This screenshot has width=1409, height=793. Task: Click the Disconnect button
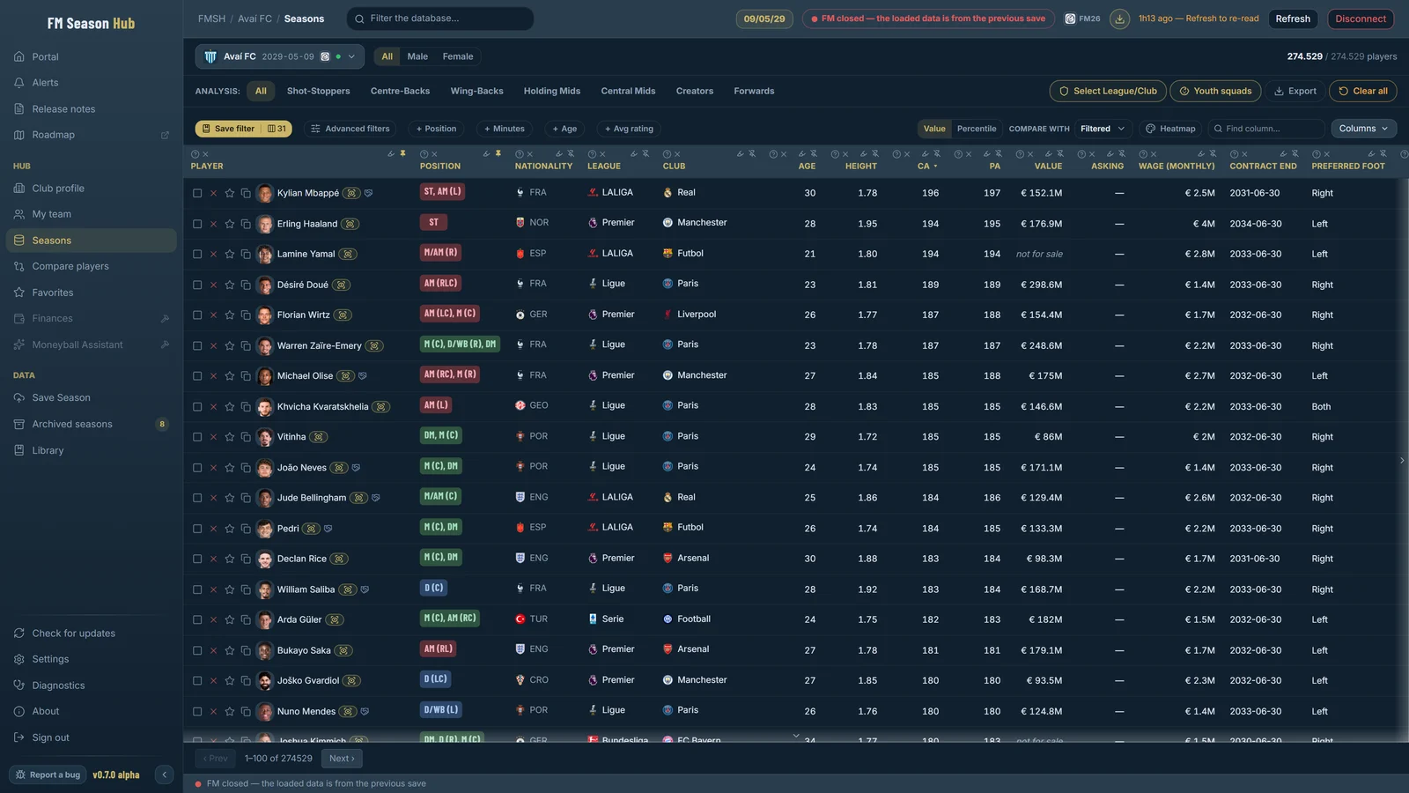(1361, 19)
